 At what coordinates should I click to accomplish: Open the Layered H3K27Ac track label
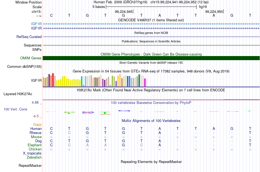18,94
